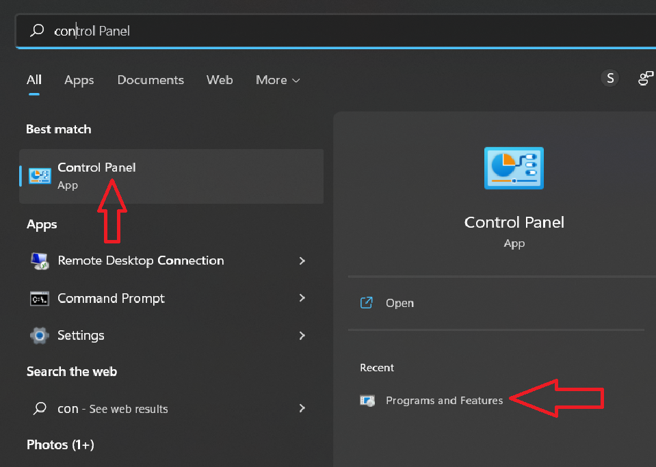Open recent Programs and Features link

(x=445, y=401)
